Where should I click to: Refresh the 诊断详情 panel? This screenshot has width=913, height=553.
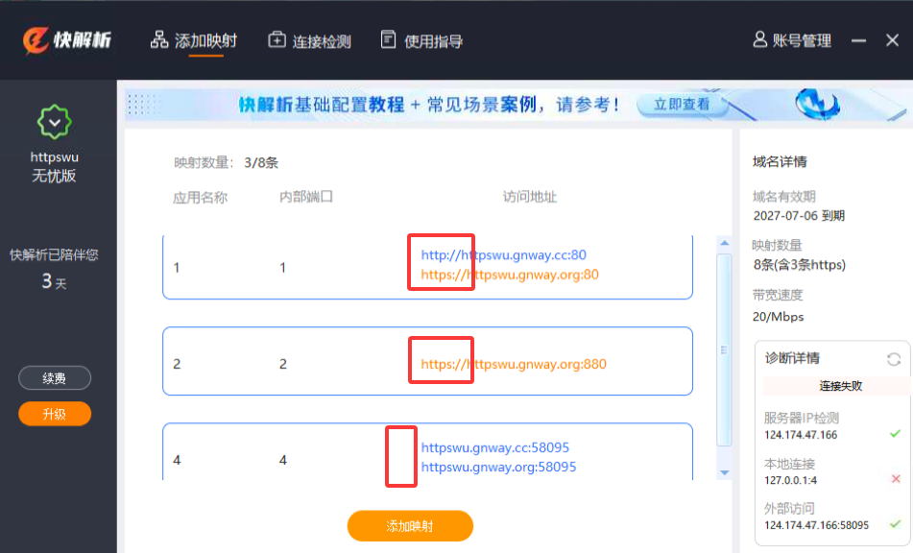[x=894, y=359]
